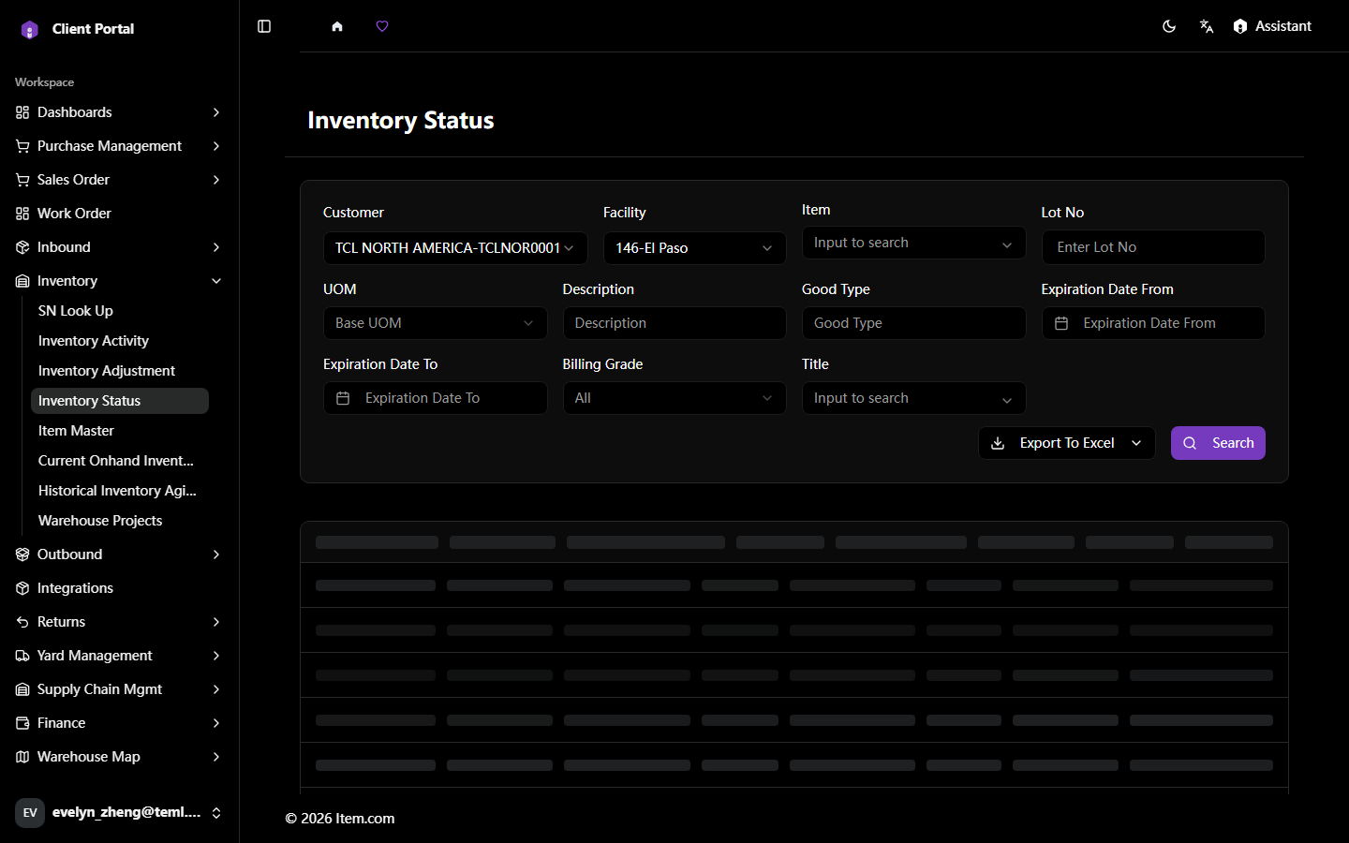Expand the Dashboards menu
The width and height of the screenshot is (1349, 843).
click(x=216, y=112)
